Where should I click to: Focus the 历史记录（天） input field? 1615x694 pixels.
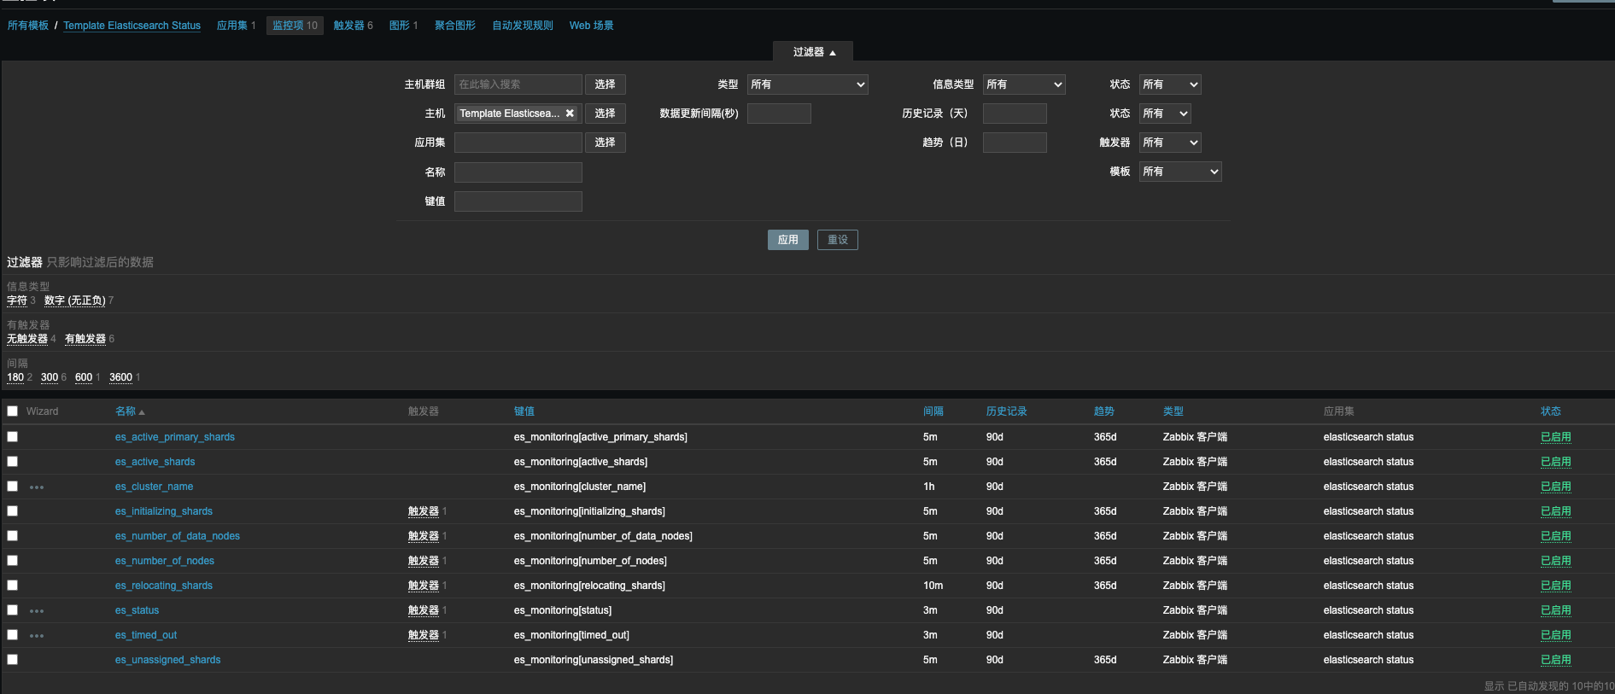[1015, 114]
